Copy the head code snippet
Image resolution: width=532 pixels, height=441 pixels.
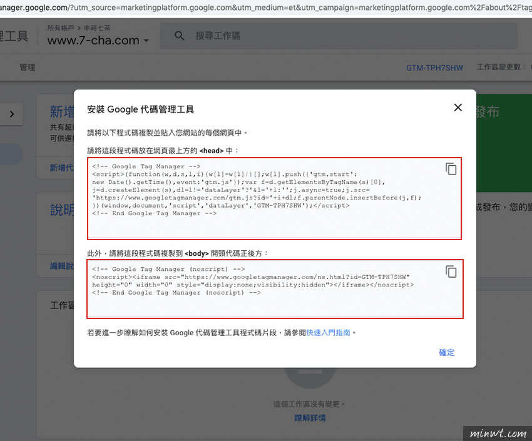click(x=451, y=169)
